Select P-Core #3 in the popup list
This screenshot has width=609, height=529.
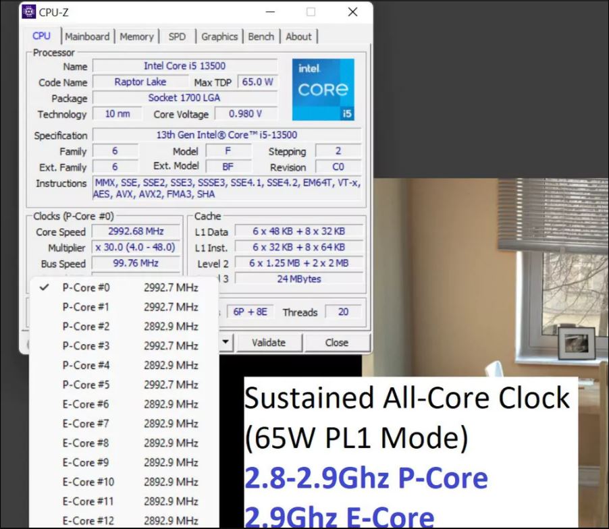tap(124, 346)
